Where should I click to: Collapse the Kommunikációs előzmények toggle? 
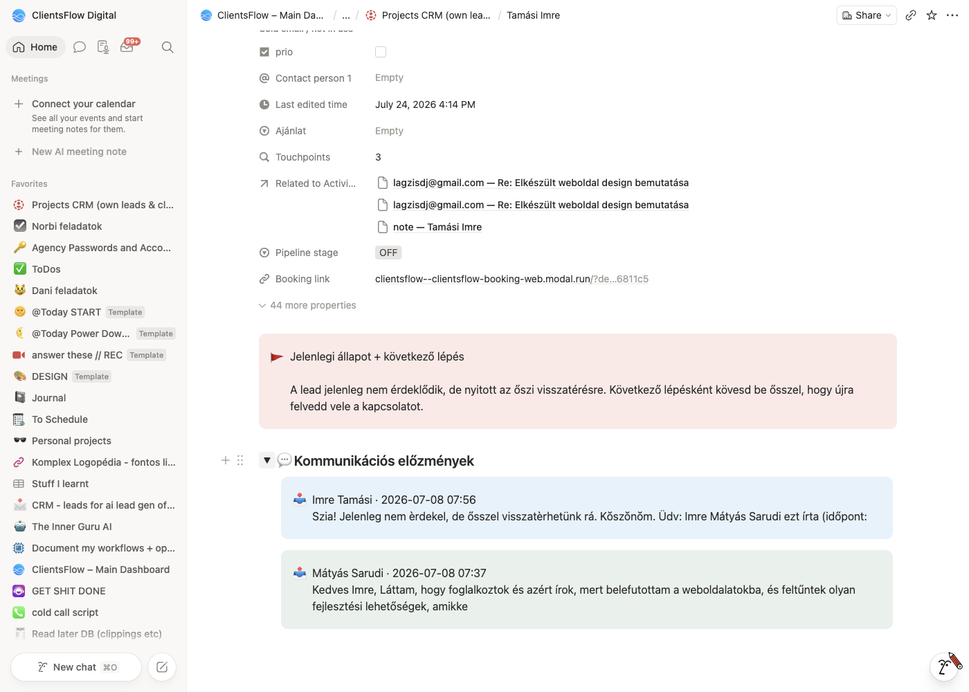[266, 460]
